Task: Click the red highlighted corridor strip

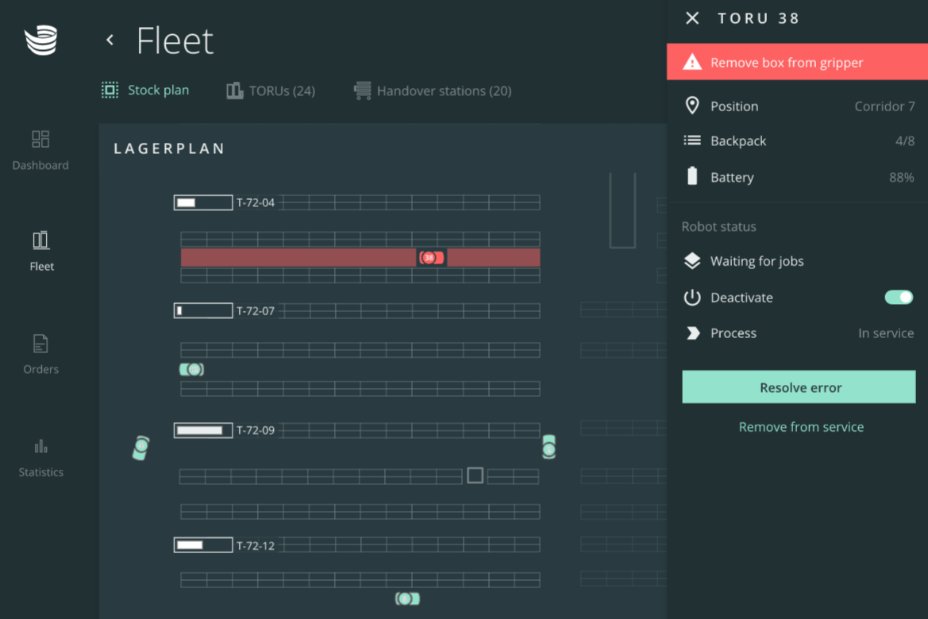Action: [298, 257]
